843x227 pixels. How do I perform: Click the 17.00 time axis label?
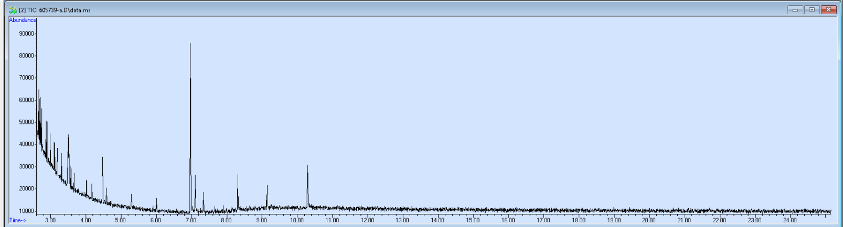pos(543,220)
